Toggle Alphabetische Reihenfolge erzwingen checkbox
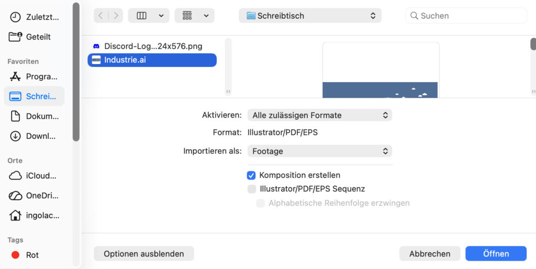Screen dimensions: 536x269 [x=260, y=203]
